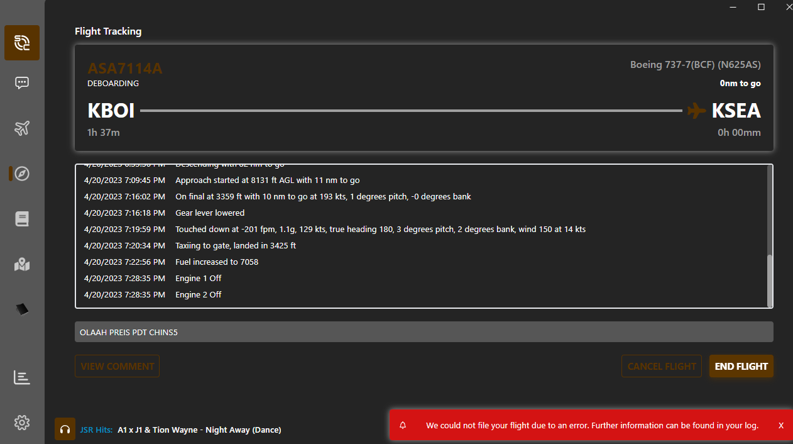Select the tag icon in the sidebar

coord(21,309)
